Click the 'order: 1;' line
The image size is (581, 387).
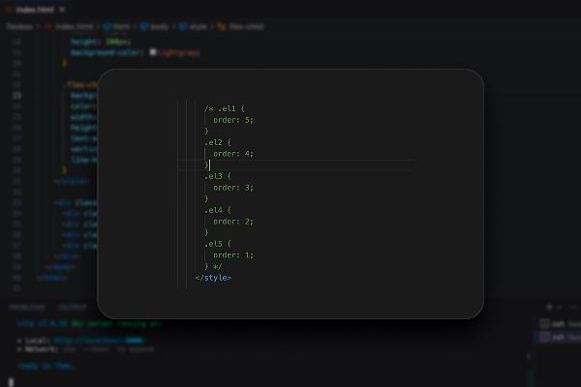point(233,255)
